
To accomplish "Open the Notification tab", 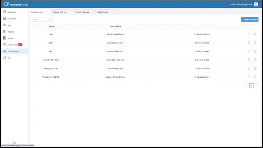I will pyautogui.click(x=106, y=12).
